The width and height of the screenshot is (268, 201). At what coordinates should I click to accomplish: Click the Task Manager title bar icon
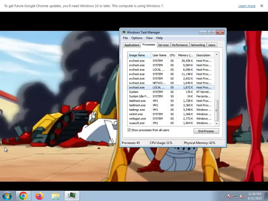[x=124, y=32]
